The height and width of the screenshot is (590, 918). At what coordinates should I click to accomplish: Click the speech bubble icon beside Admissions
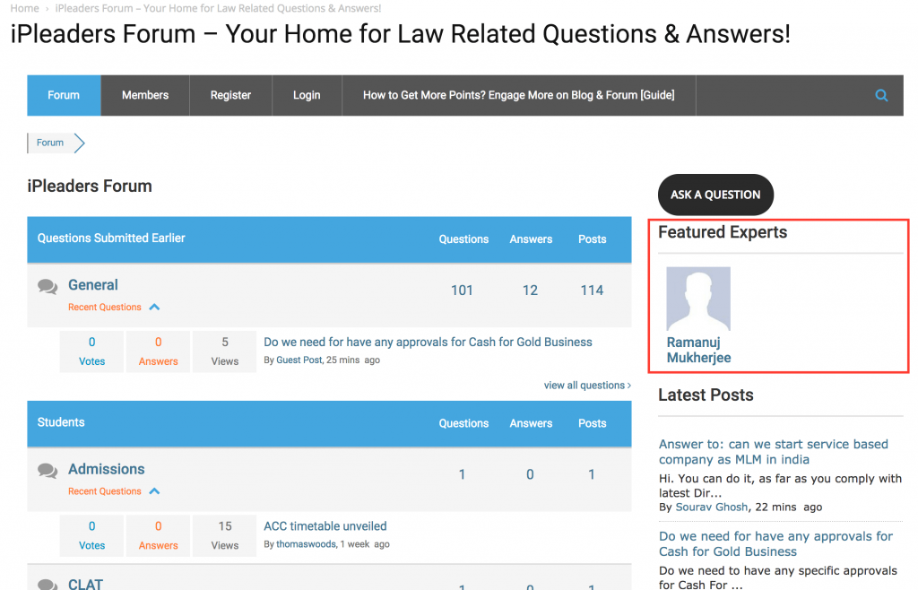[x=48, y=470]
